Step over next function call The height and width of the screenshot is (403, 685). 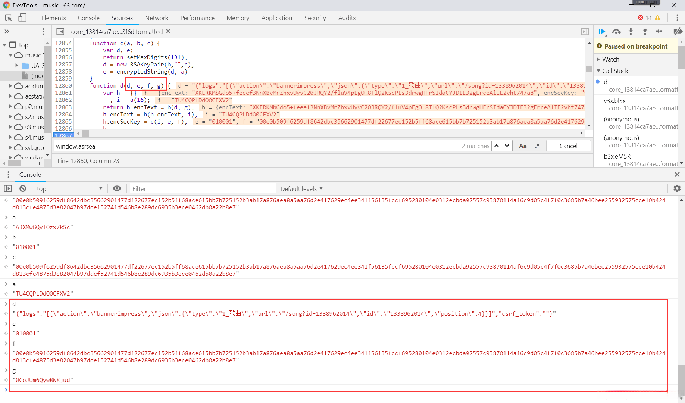[x=616, y=32]
